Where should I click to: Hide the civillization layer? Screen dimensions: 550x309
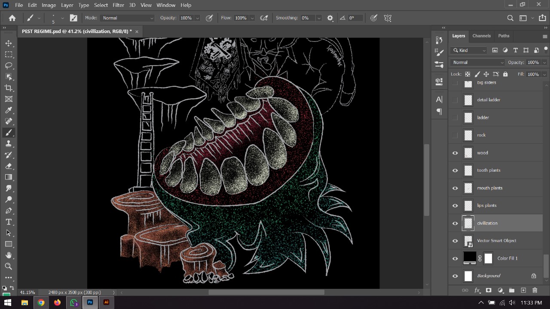click(x=455, y=223)
